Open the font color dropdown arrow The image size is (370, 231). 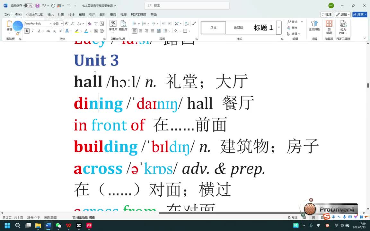[91, 31]
